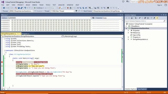Screen dimensions: 168x94
Task: Click the feedback speech bubble icon
Action: [x=123, y=2]
